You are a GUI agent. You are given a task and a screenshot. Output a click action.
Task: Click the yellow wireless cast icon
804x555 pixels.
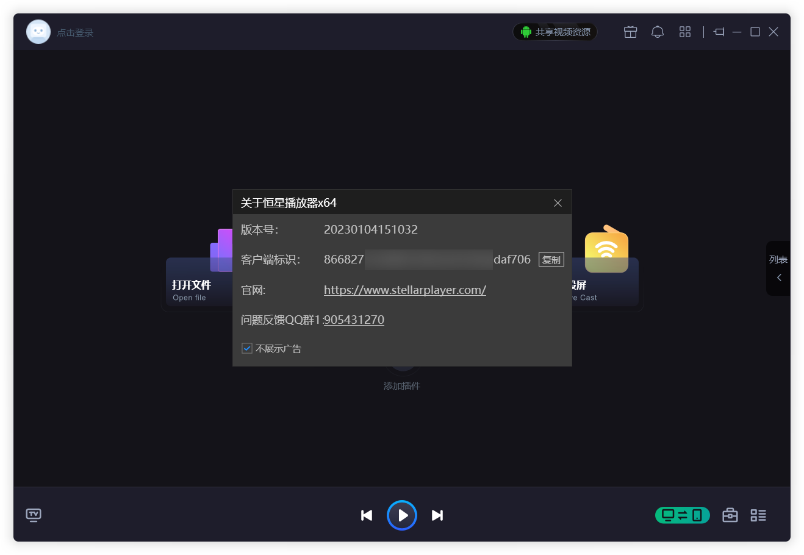(606, 251)
